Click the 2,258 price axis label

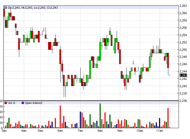point(183,20)
